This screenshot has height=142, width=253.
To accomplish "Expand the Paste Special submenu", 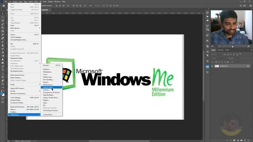I will (x=25, y=28).
